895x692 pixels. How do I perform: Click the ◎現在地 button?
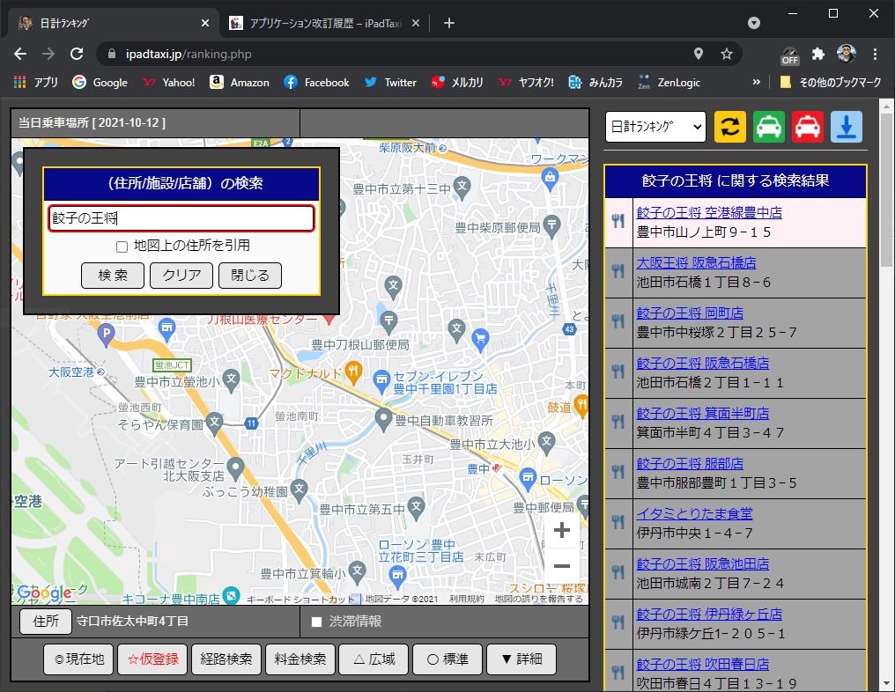coord(78,659)
